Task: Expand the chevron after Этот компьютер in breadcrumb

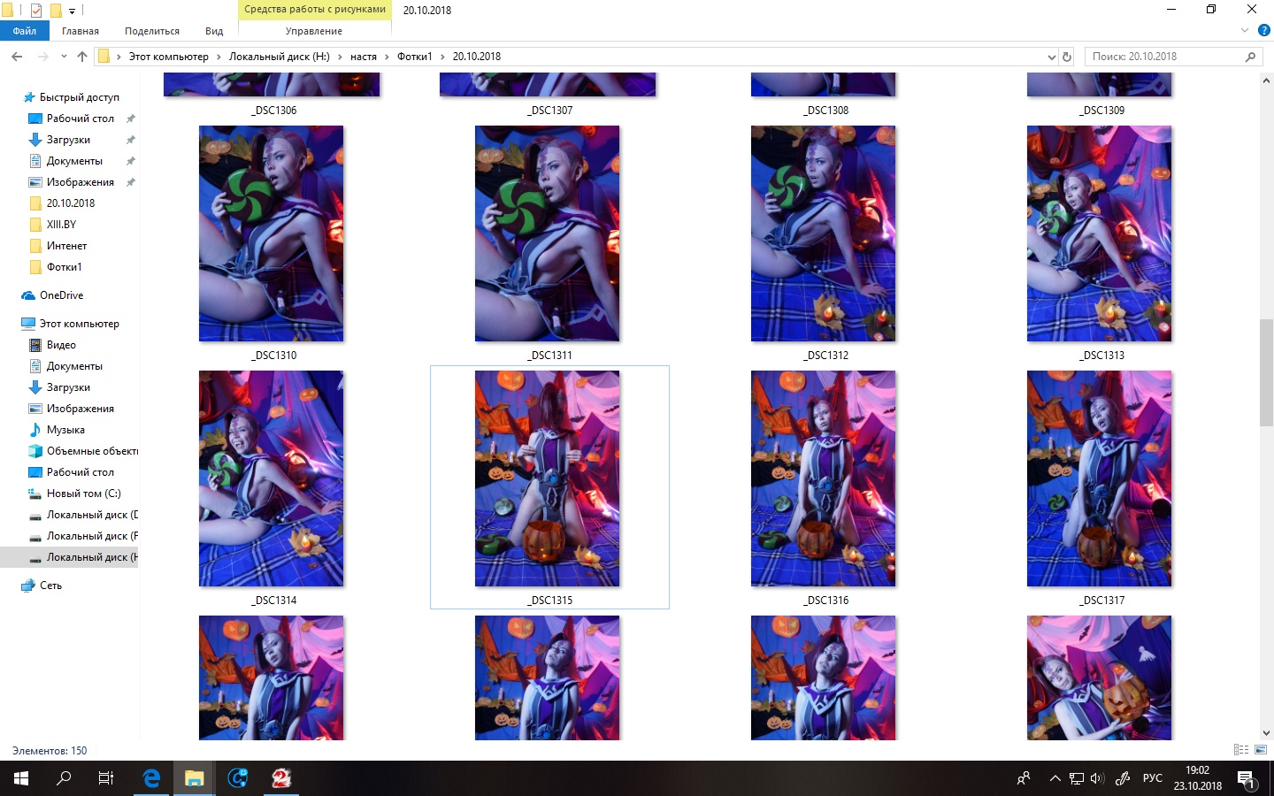Action: click(219, 57)
